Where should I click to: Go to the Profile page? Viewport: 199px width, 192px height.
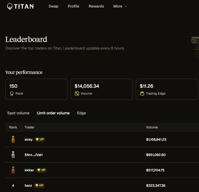click(x=73, y=6)
